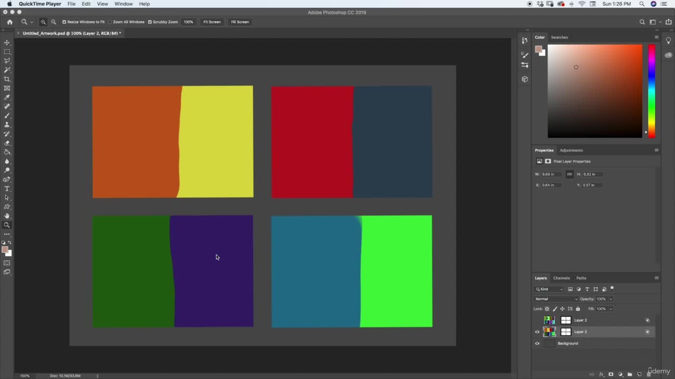675x379 pixels.
Task: Select the Frame tool
Action: 7,88
